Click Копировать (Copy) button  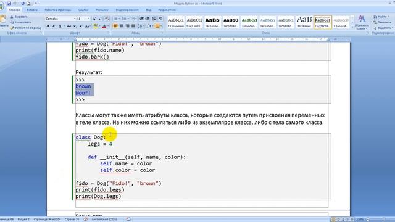(x=20, y=22)
